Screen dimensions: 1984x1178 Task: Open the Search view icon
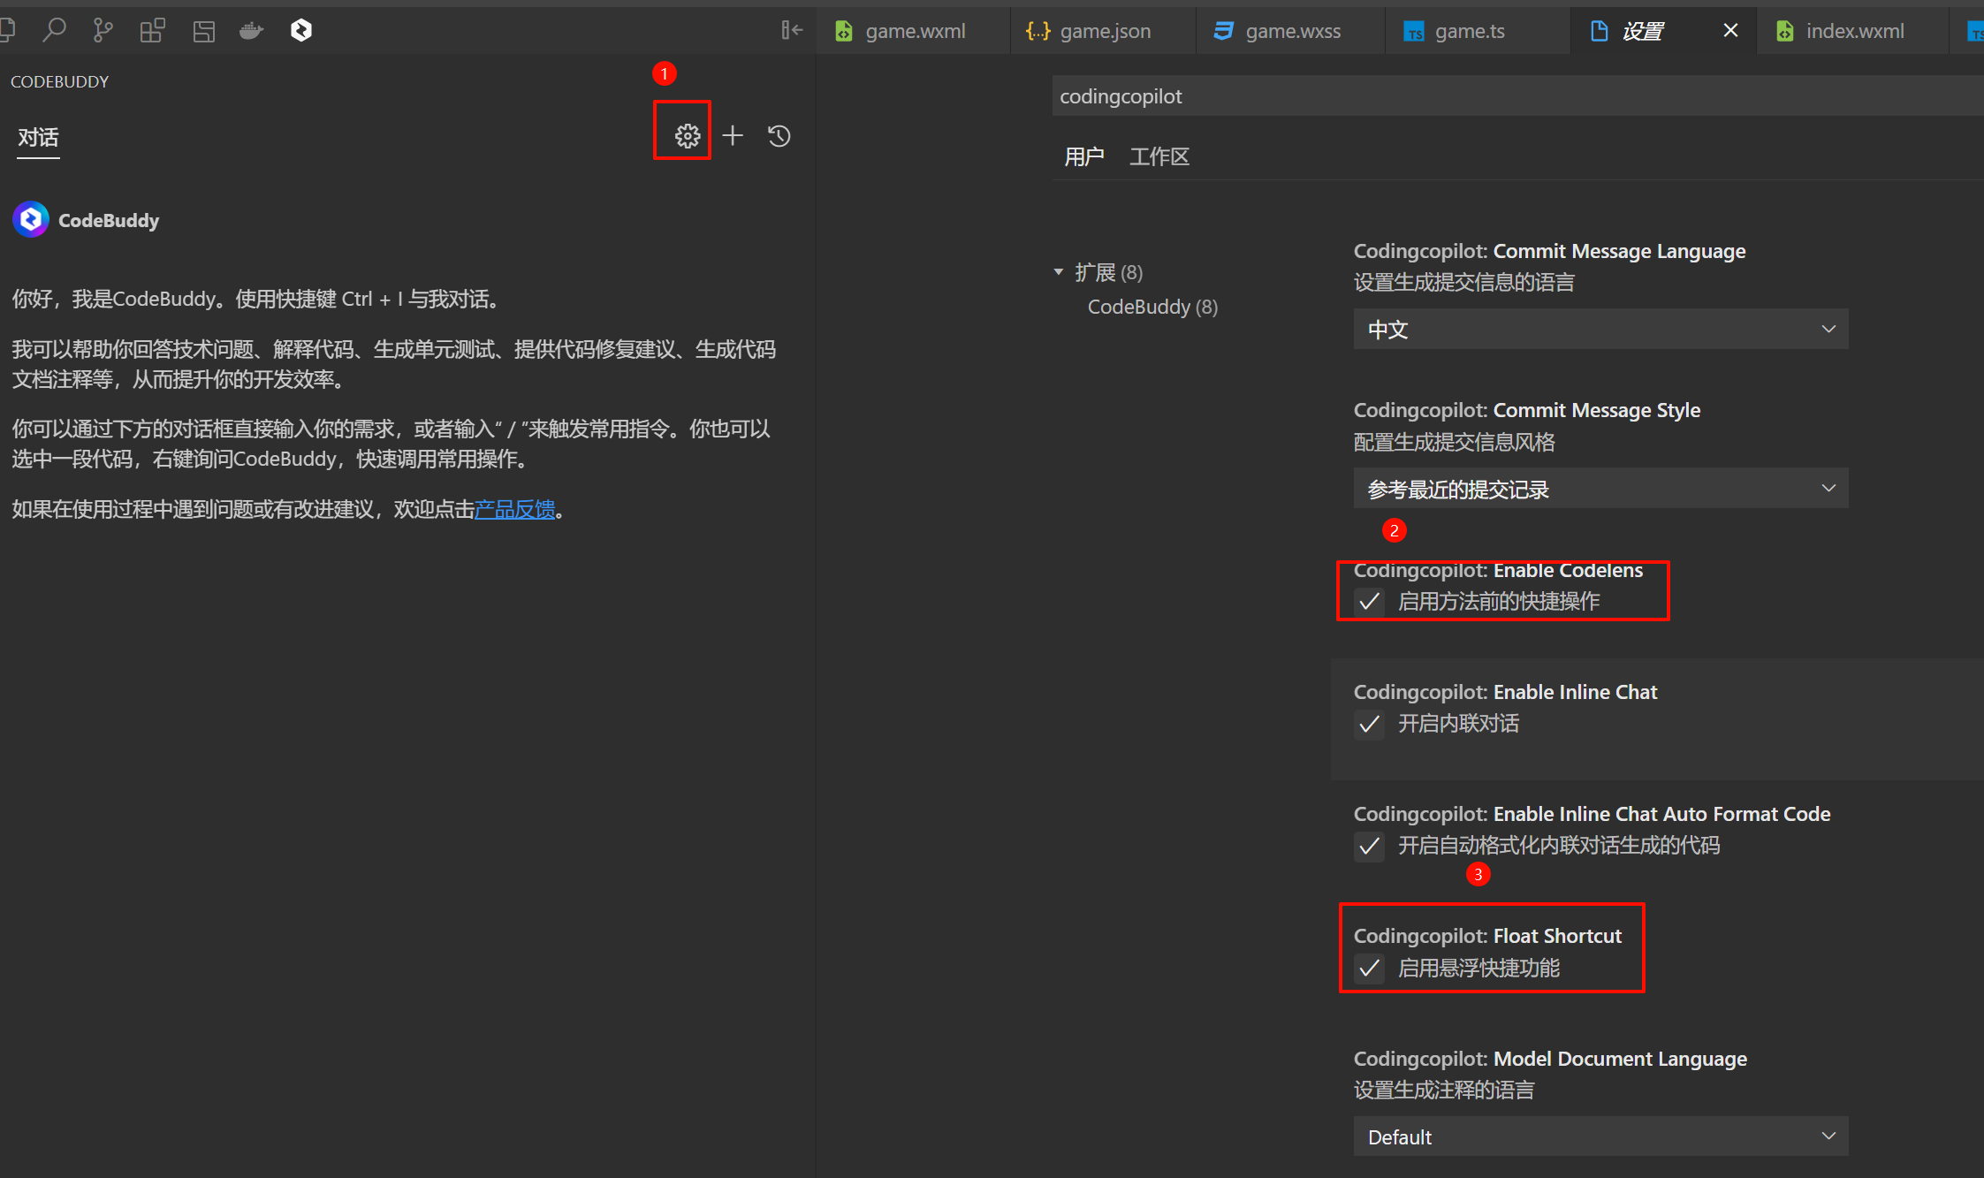(x=54, y=31)
